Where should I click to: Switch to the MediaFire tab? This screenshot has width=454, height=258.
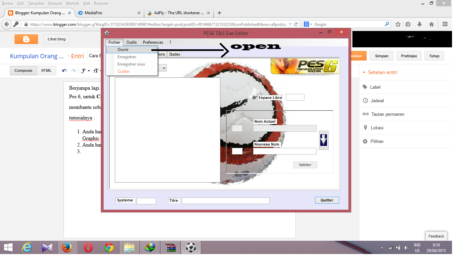[109, 13]
